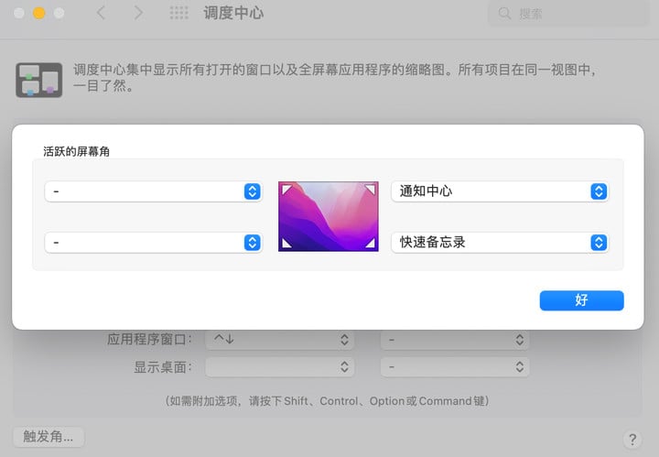Image resolution: width=659 pixels, height=457 pixels.
Task: Open 应用程序窗口 mouse shortcut dropdown
Action: tap(455, 340)
